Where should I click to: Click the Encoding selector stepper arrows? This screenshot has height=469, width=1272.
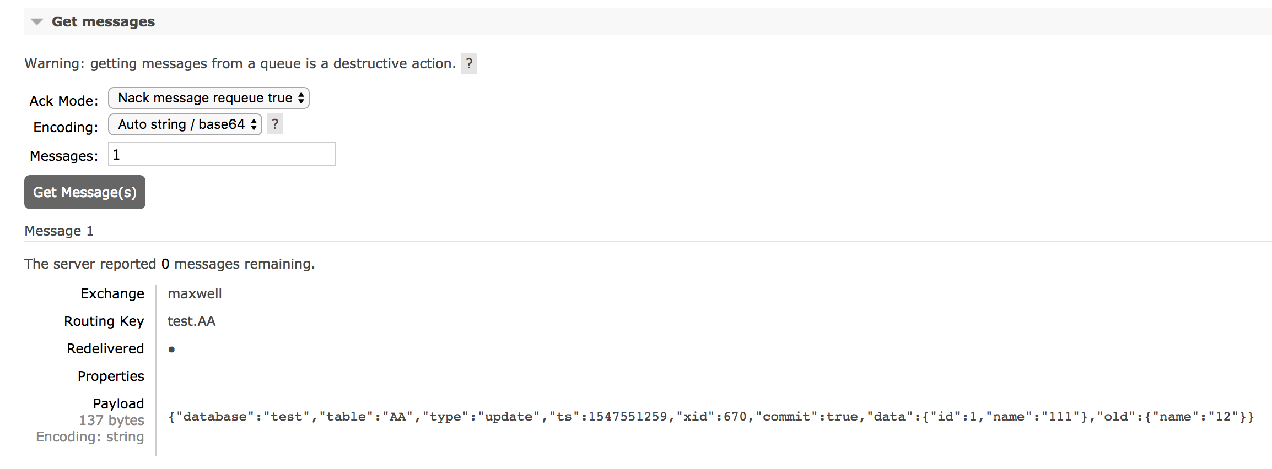click(255, 124)
